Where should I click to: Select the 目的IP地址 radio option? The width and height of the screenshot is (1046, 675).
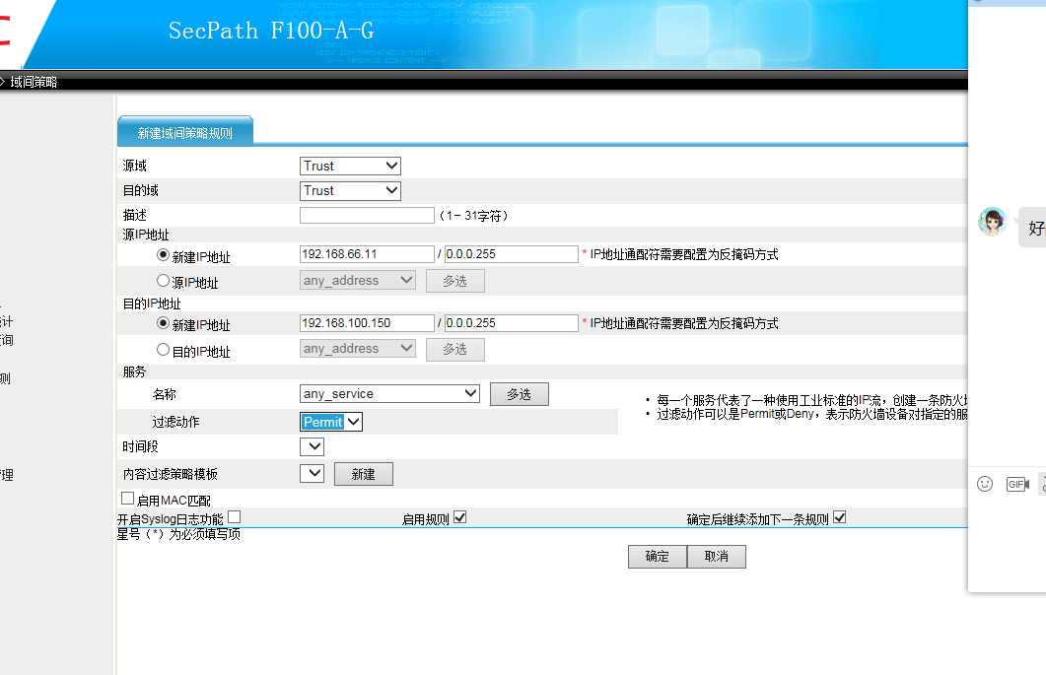[x=163, y=350]
